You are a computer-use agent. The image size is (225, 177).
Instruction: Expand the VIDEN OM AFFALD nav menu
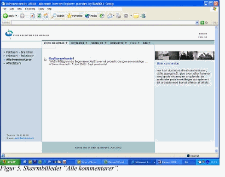pyautogui.click(x=56, y=43)
